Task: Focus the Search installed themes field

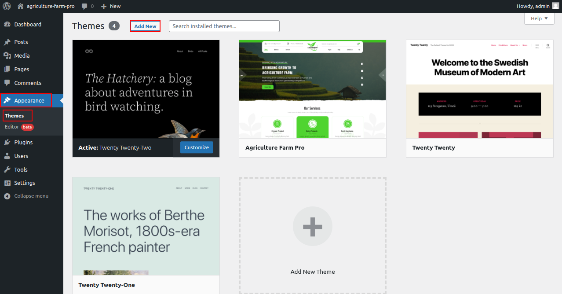Action: click(x=224, y=26)
